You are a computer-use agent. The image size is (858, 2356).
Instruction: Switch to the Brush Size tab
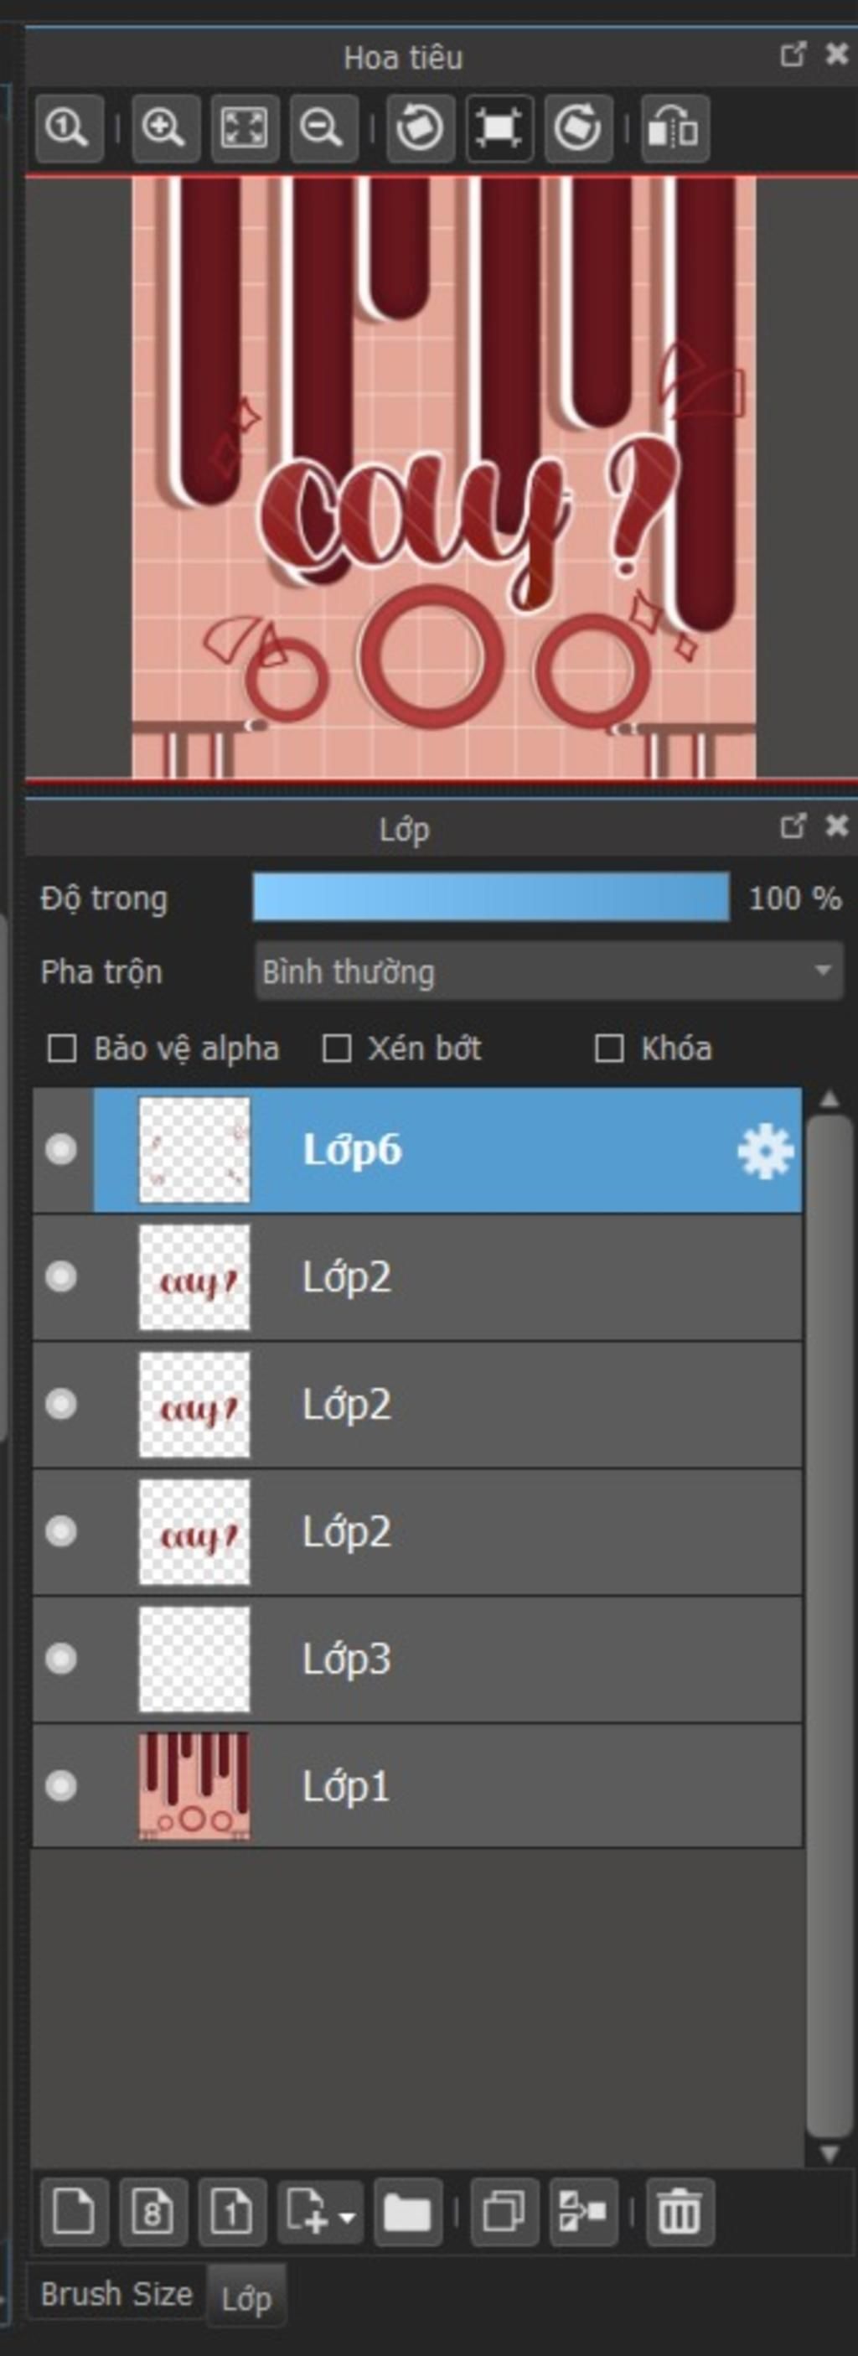[x=116, y=2294]
